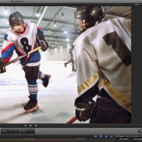Toggle the last blue snapping button

[x=111, y=136]
